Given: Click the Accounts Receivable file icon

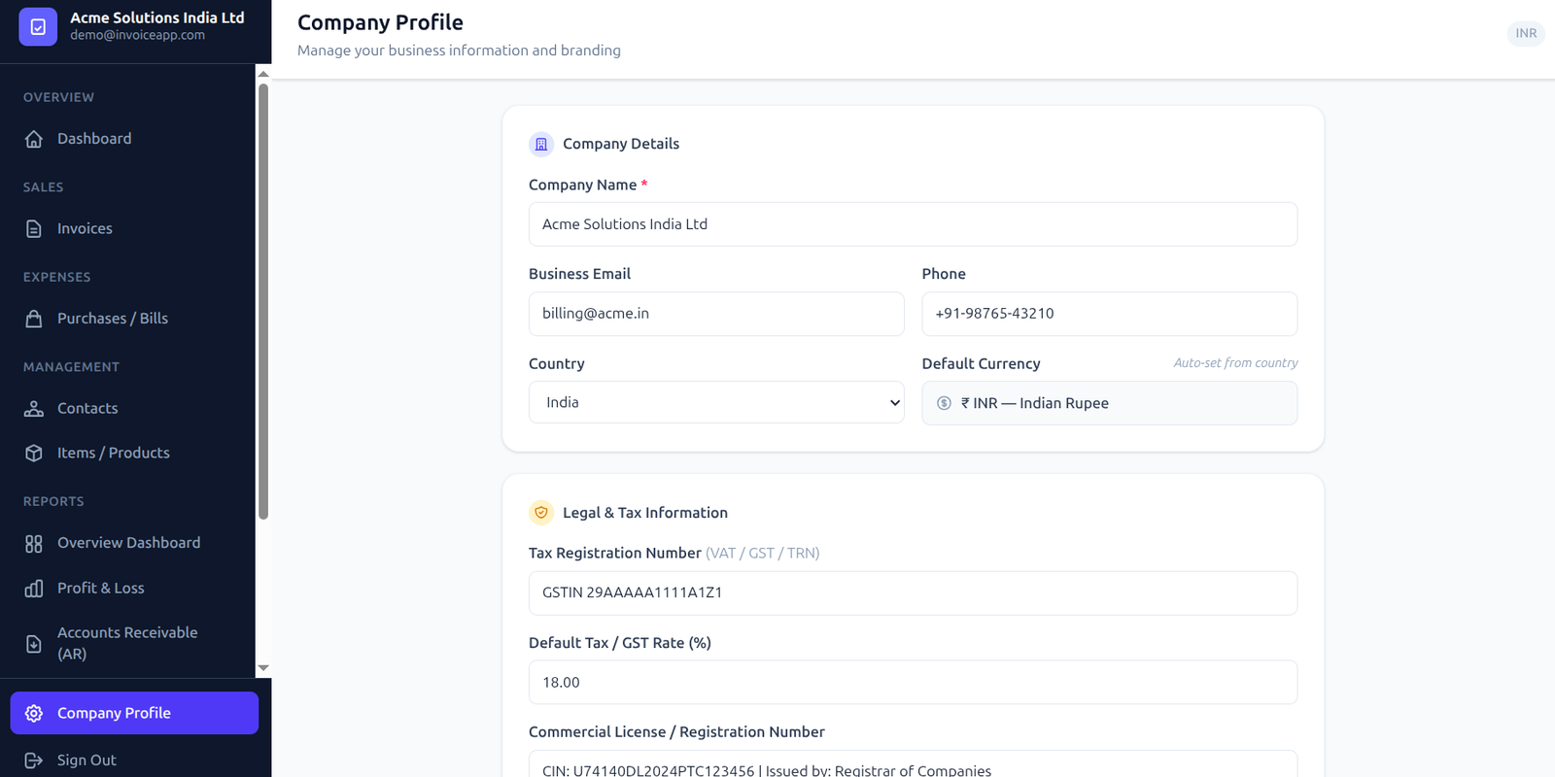Looking at the screenshot, I should [34, 644].
